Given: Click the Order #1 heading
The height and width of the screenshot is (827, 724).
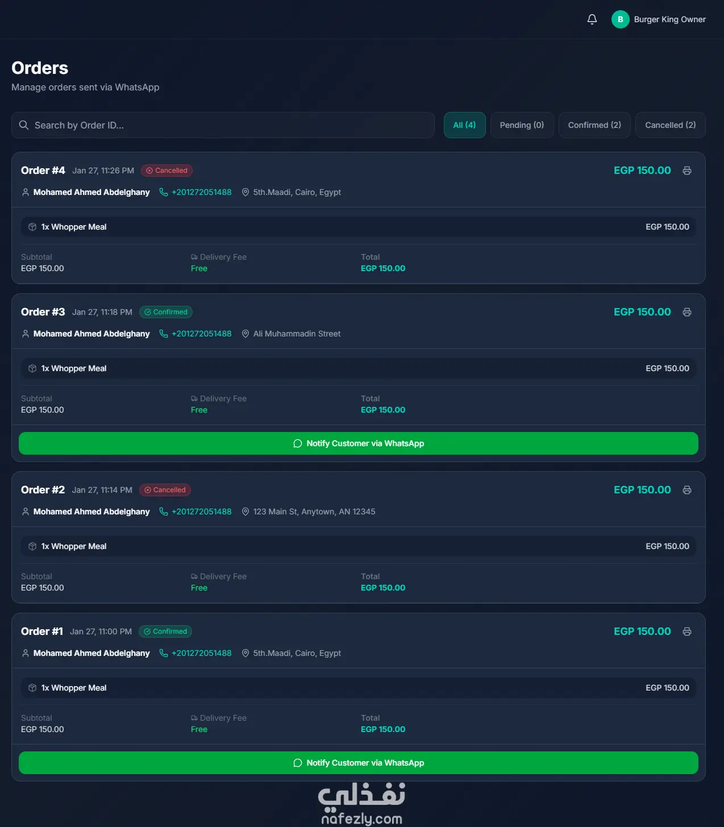Looking at the screenshot, I should pyautogui.click(x=42, y=631).
